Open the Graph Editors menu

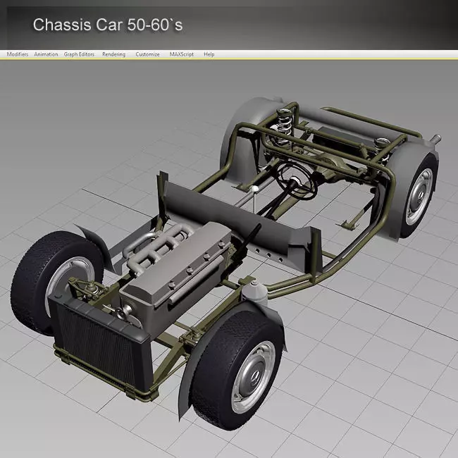click(79, 54)
